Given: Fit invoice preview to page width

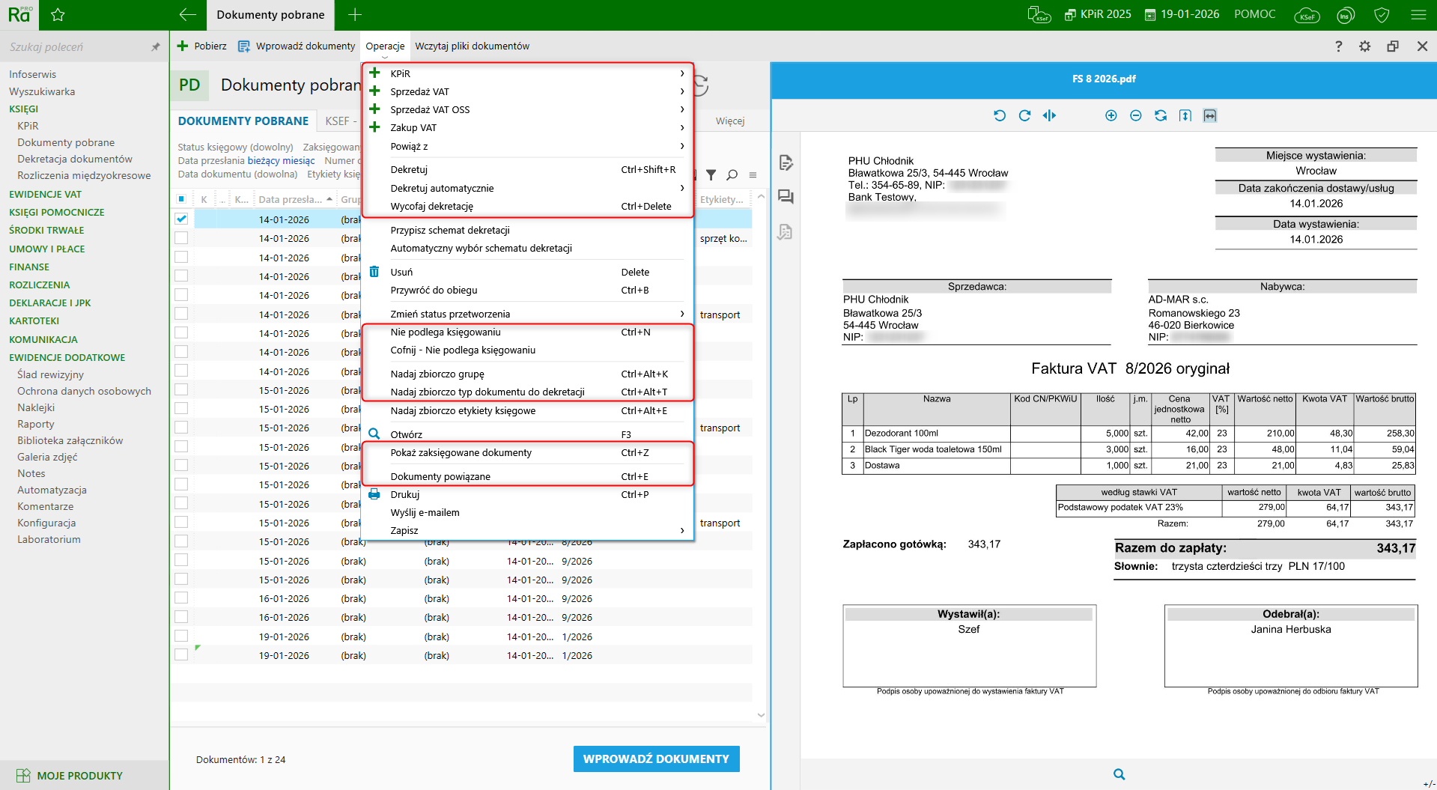Looking at the screenshot, I should pyautogui.click(x=1209, y=115).
